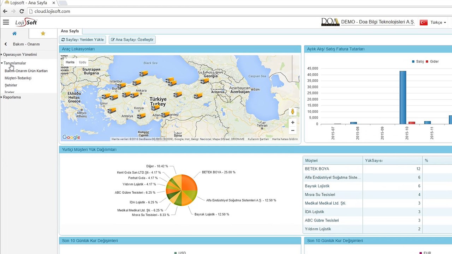Viewport: 452px width, 254px height.
Task: Click the Yurtiçi Müşteri Yük Dağılımları header
Action: point(255,150)
